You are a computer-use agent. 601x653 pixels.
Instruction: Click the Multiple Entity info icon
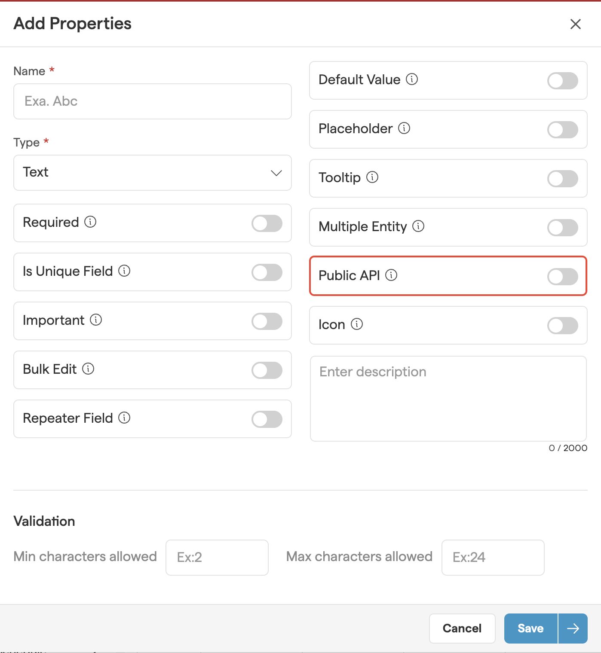click(418, 226)
